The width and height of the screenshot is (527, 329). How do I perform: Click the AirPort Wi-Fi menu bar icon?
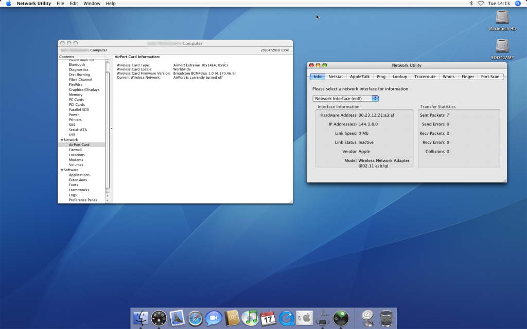point(481,4)
